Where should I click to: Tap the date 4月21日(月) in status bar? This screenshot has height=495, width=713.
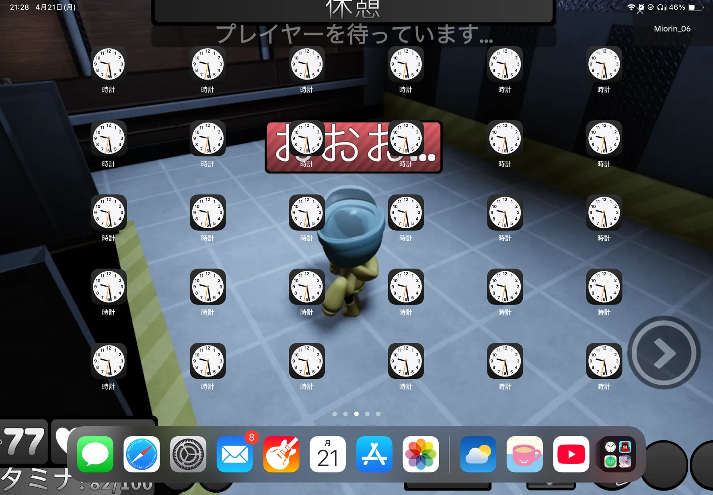coord(55,7)
